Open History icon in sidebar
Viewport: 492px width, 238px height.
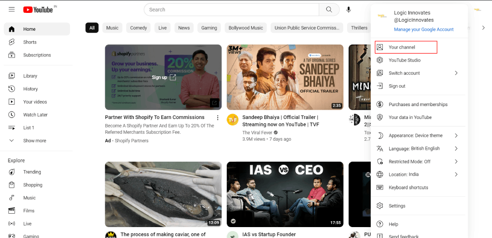pyautogui.click(x=11, y=89)
